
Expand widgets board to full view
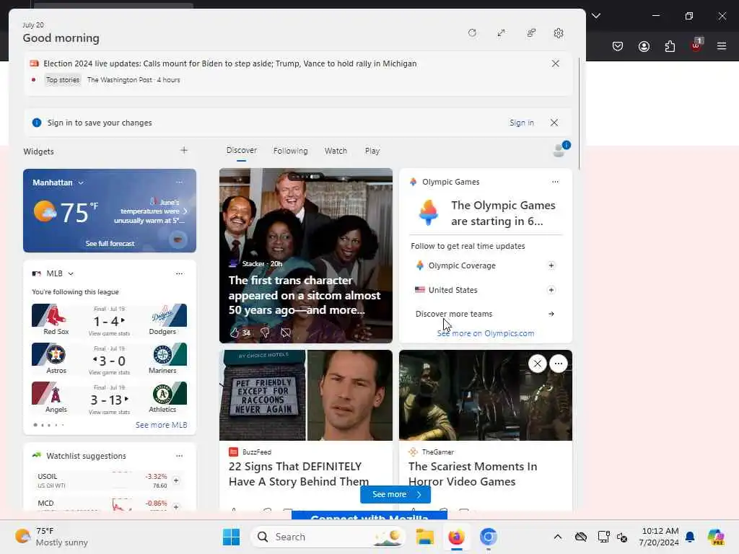501,33
